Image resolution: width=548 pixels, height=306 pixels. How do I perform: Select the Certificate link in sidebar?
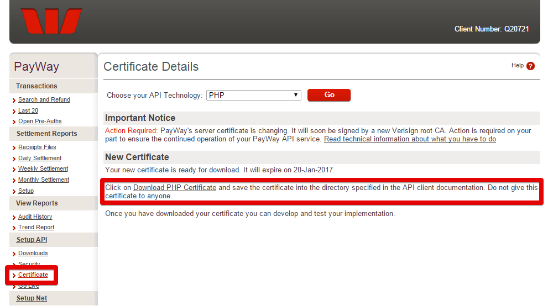(33, 275)
